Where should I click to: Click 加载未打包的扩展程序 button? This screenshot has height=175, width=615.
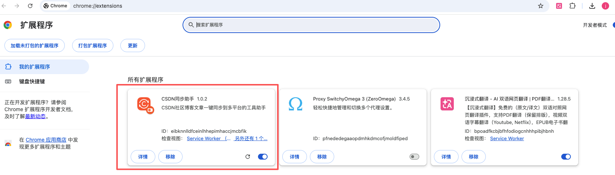35,46
